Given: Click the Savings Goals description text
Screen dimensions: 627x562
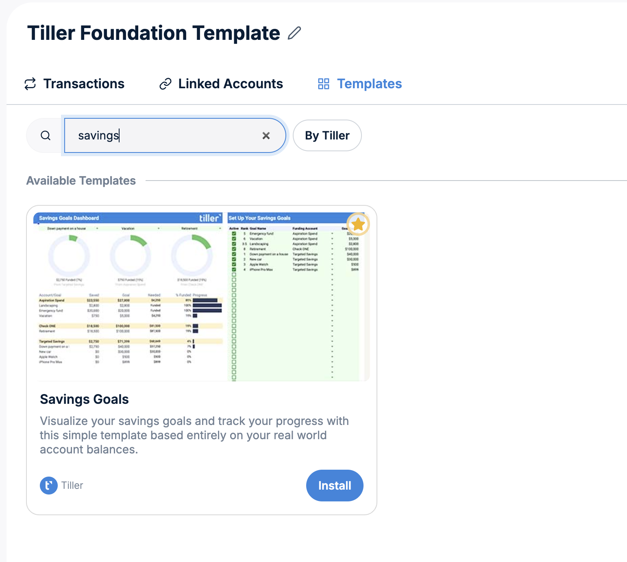Looking at the screenshot, I should pyautogui.click(x=194, y=435).
